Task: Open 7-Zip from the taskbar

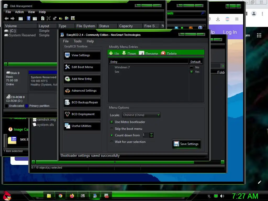Action: (x=83, y=196)
